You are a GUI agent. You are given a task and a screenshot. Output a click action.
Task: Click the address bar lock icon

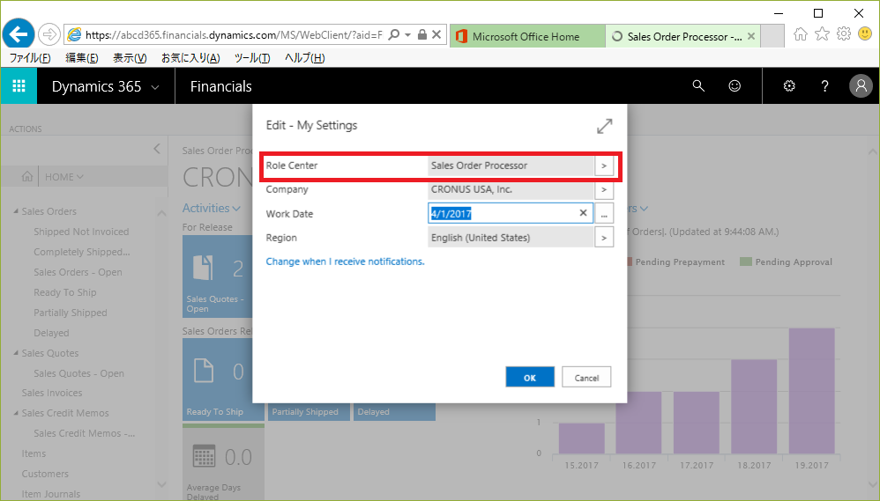pos(422,34)
